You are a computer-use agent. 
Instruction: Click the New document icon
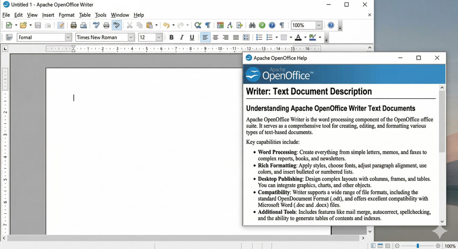(9, 25)
